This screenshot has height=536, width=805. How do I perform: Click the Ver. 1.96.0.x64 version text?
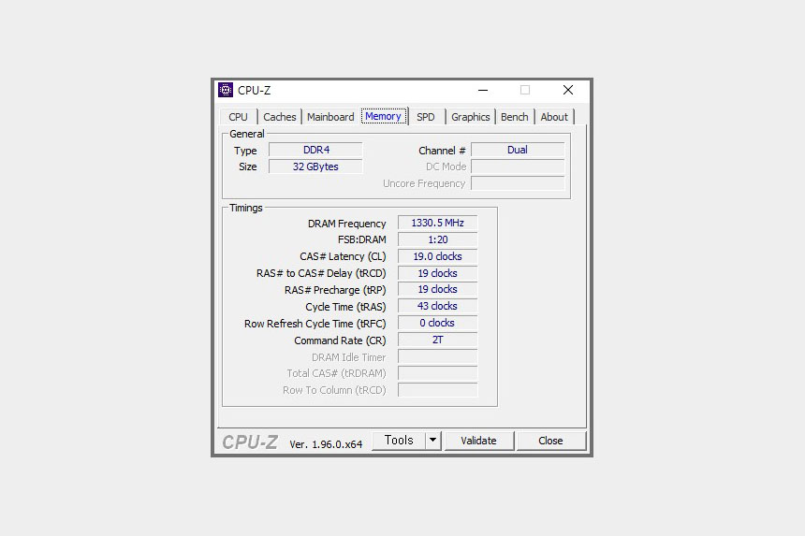[326, 444]
